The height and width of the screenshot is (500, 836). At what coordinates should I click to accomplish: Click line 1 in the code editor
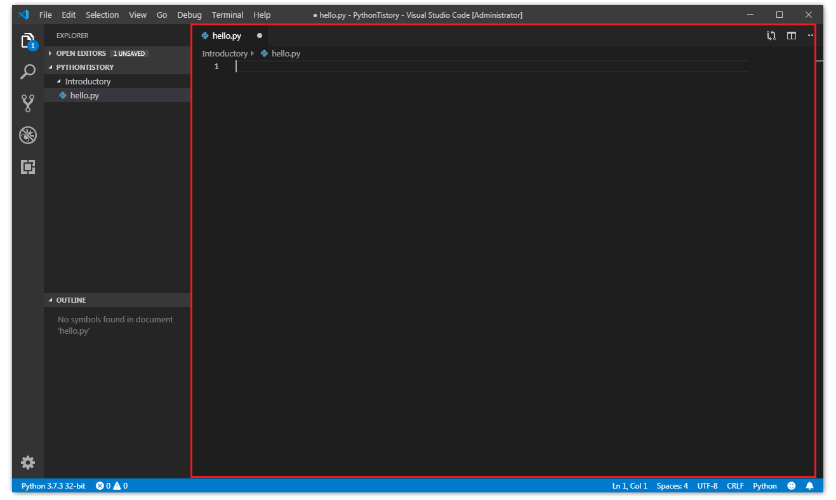tap(491, 67)
